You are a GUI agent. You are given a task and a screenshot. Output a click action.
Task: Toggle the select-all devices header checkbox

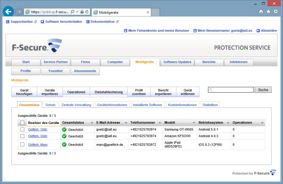pos(22,123)
